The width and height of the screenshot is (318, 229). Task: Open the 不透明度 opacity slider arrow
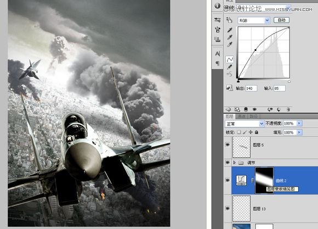pyautogui.click(x=299, y=123)
